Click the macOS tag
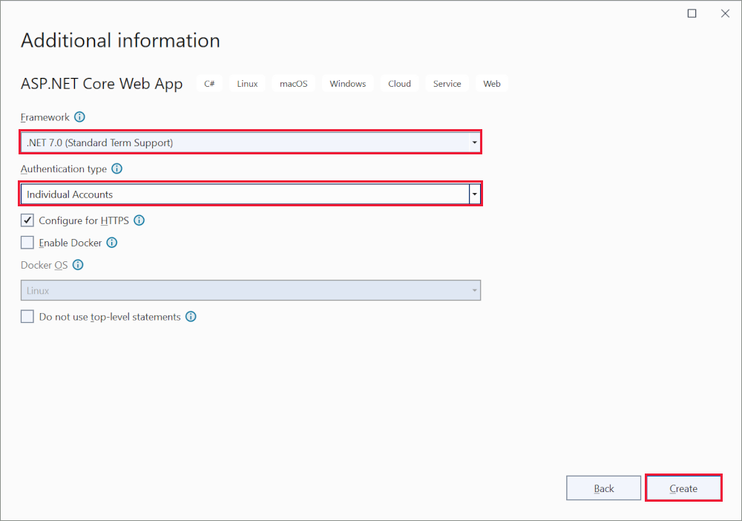 click(293, 84)
